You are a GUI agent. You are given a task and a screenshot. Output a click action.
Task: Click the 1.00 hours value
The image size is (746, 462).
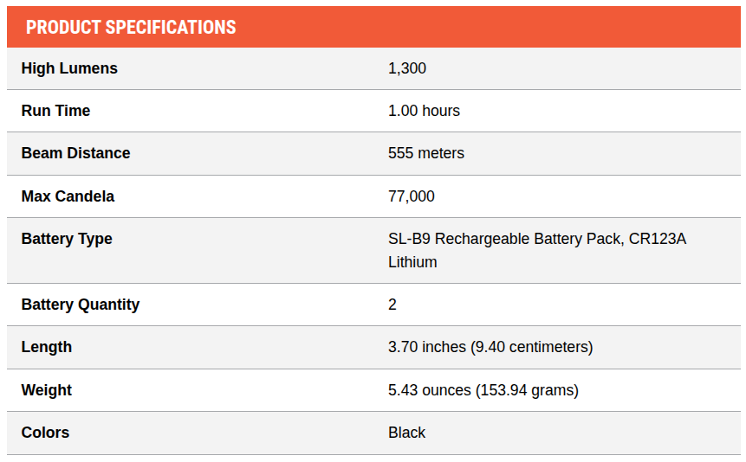click(424, 111)
